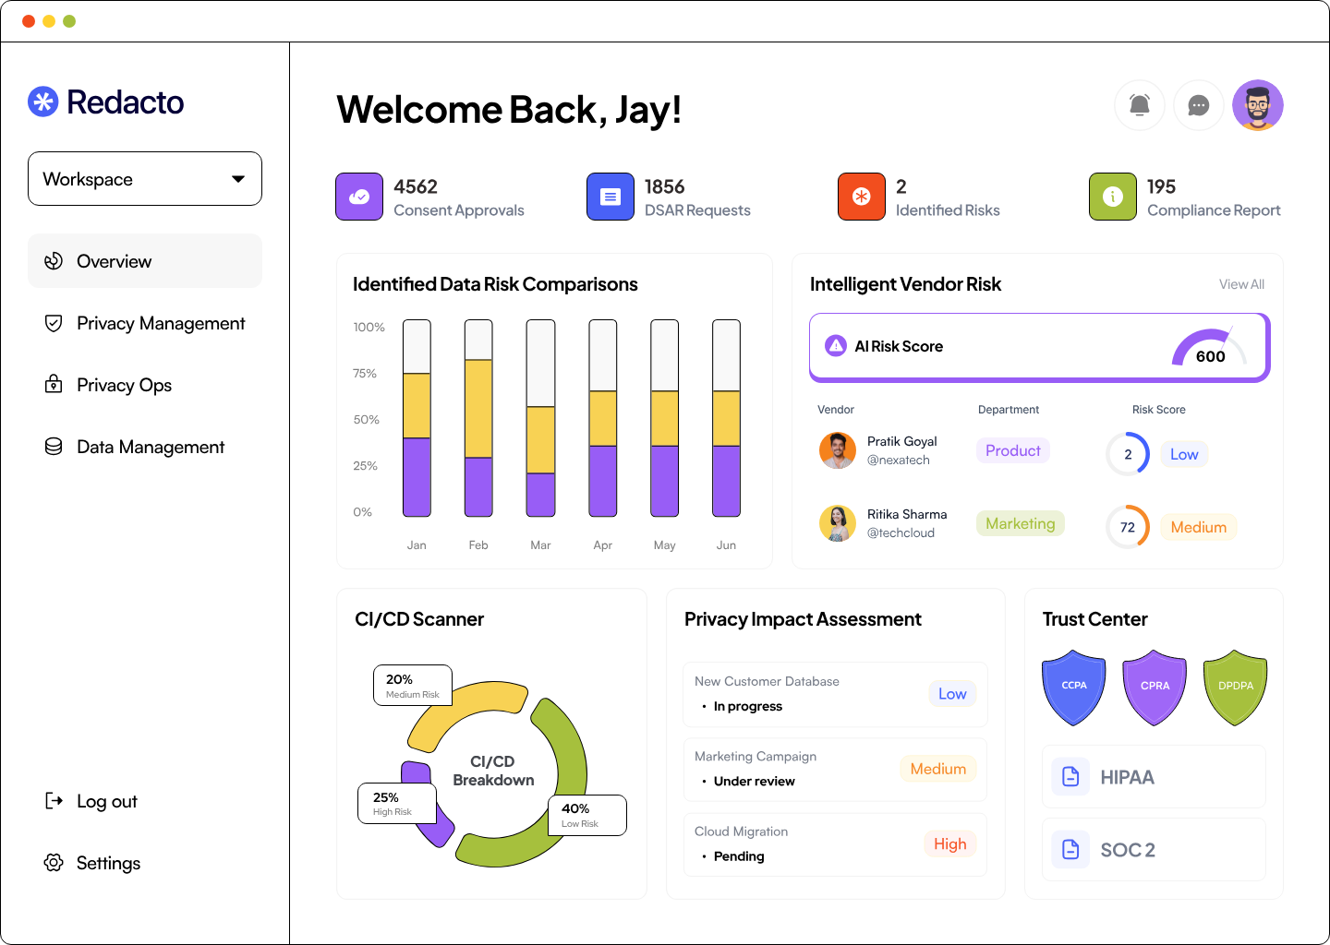Click the 40% Low Risk label

[587, 815]
